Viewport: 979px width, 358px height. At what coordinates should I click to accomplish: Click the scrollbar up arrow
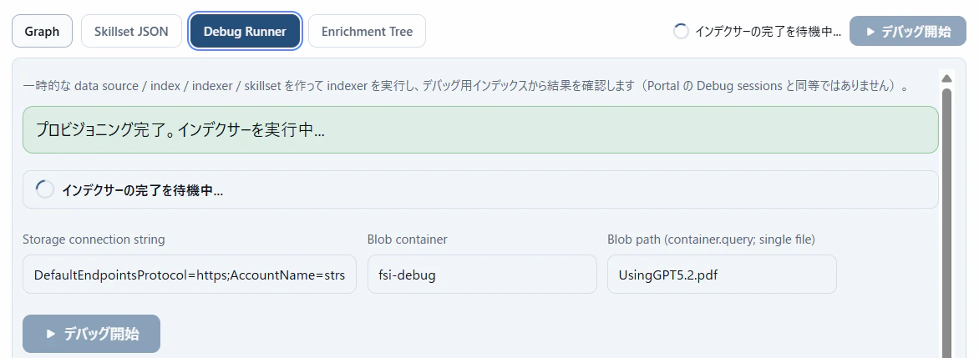click(946, 78)
